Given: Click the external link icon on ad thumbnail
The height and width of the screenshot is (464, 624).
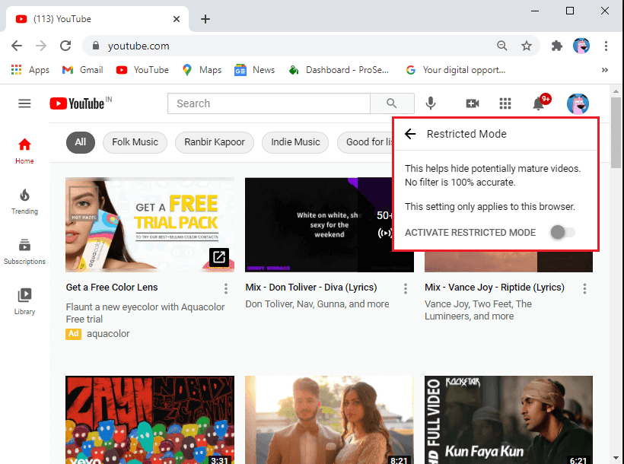Looking at the screenshot, I should pyautogui.click(x=219, y=257).
